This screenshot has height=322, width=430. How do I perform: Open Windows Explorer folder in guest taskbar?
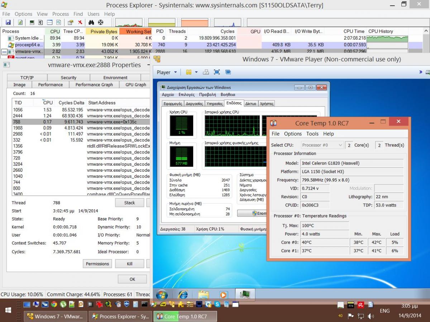[x=203, y=294]
